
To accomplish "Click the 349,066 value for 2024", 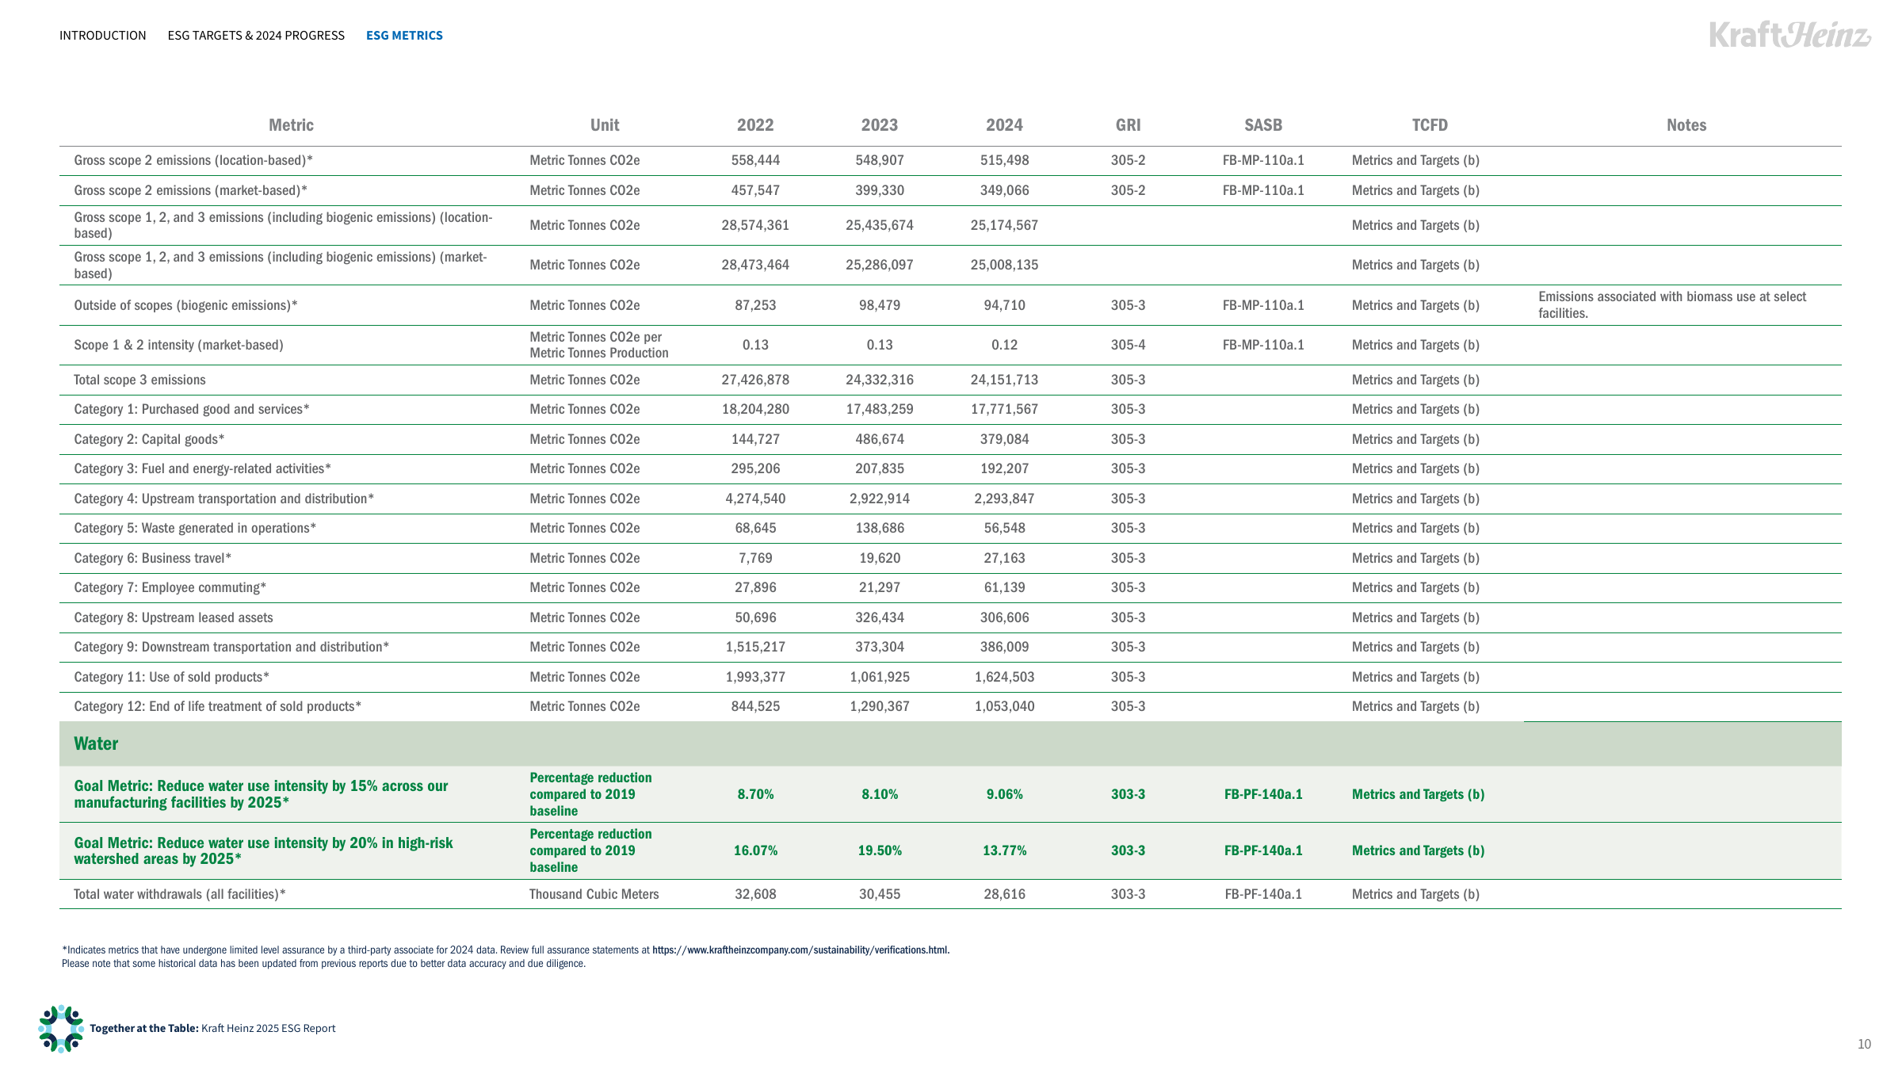I will click(1004, 190).
